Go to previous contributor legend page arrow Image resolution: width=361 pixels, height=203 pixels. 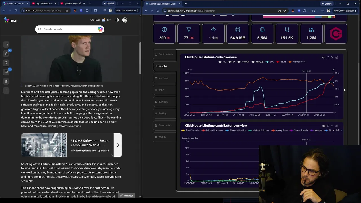[334, 130]
